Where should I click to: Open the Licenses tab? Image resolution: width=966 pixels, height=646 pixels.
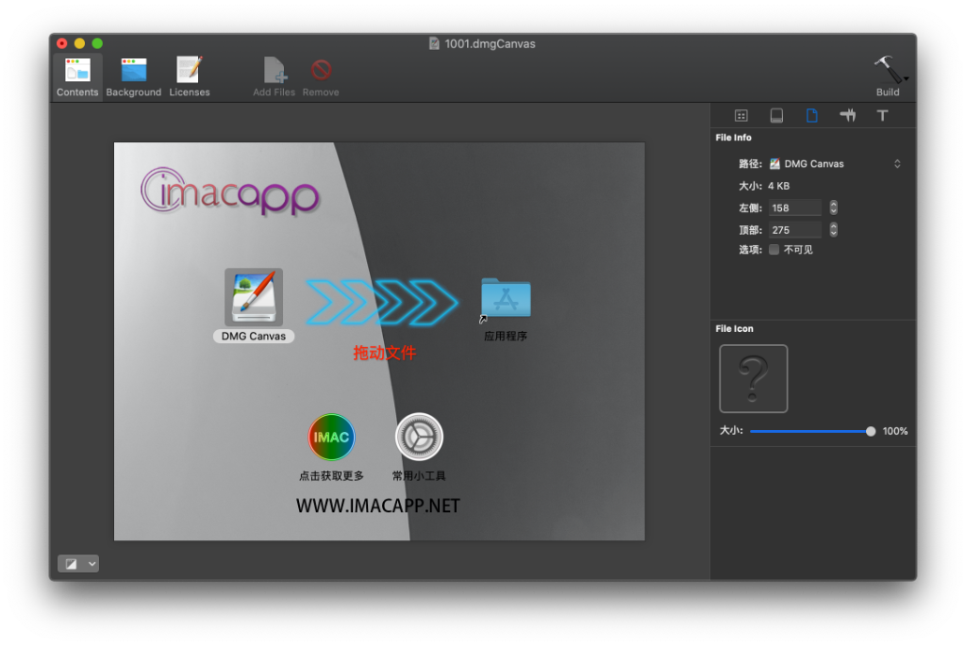pyautogui.click(x=189, y=77)
